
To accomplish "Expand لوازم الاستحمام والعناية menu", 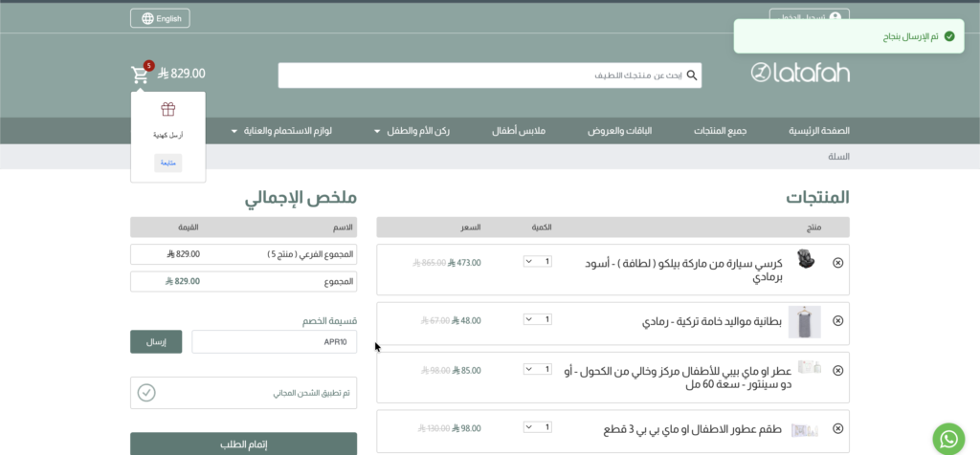I will click(x=281, y=131).
